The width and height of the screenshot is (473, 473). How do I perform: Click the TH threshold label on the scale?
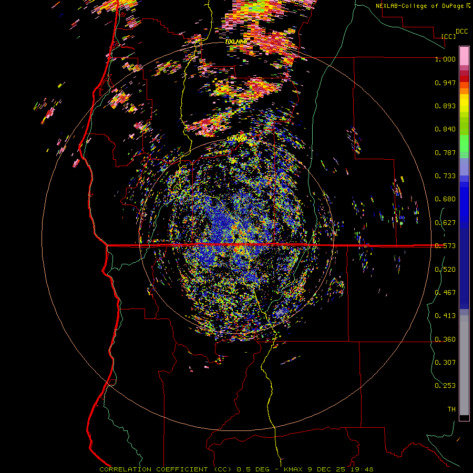point(451,409)
